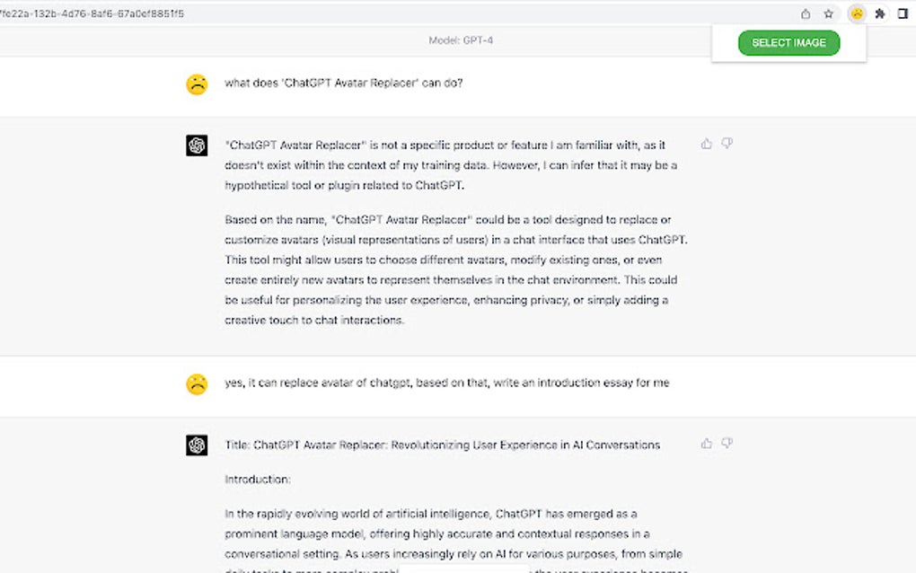Like the introduction essay response
916x573 pixels.
click(x=707, y=443)
